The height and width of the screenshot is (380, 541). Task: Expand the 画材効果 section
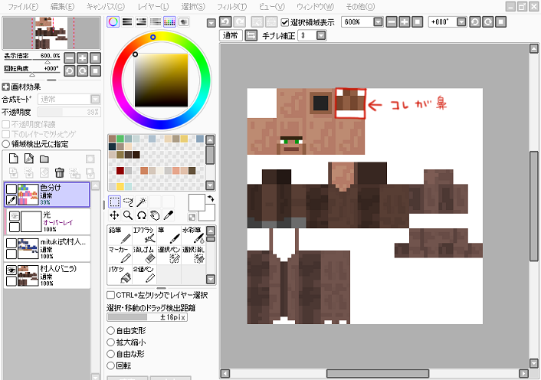6,87
